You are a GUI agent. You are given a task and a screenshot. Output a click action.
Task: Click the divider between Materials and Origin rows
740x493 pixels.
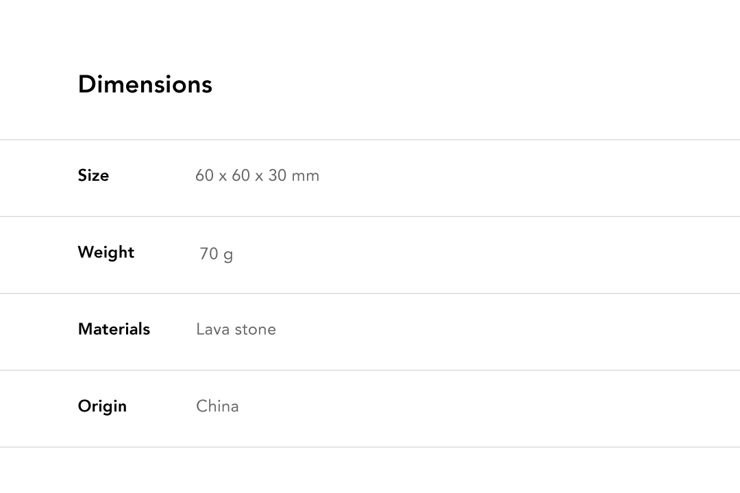[370, 370]
